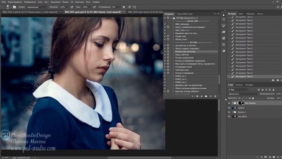Toggle checkmark for Серый слой action

tap(165, 36)
